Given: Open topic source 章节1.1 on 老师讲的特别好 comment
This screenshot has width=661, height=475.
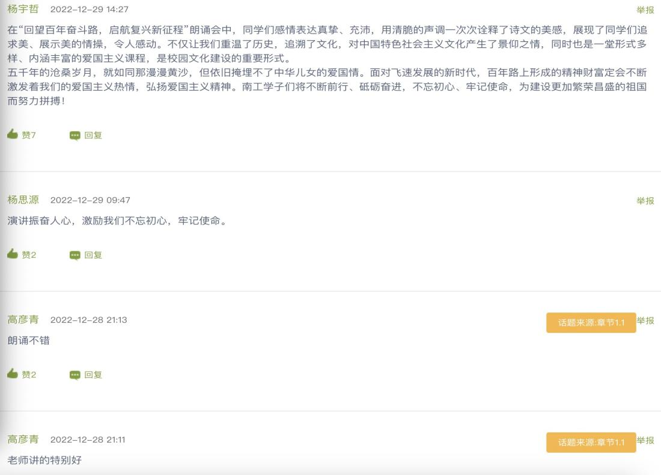Looking at the screenshot, I should [591, 443].
